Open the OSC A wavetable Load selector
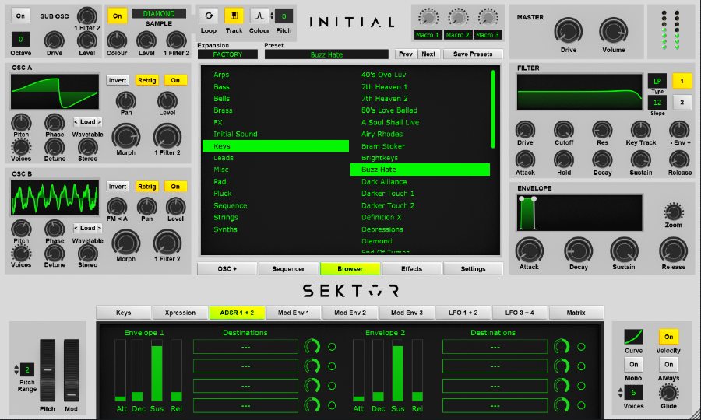Image resolution: width=701 pixels, height=420 pixels. point(87,122)
